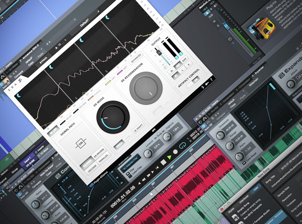This screenshot has width=302, height=224.
Task: Click the Record button in transport
Action: [175, 152]
